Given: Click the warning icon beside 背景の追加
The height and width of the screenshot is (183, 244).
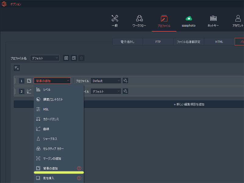Looking at the screenshot, I should [x=79, y=168].
